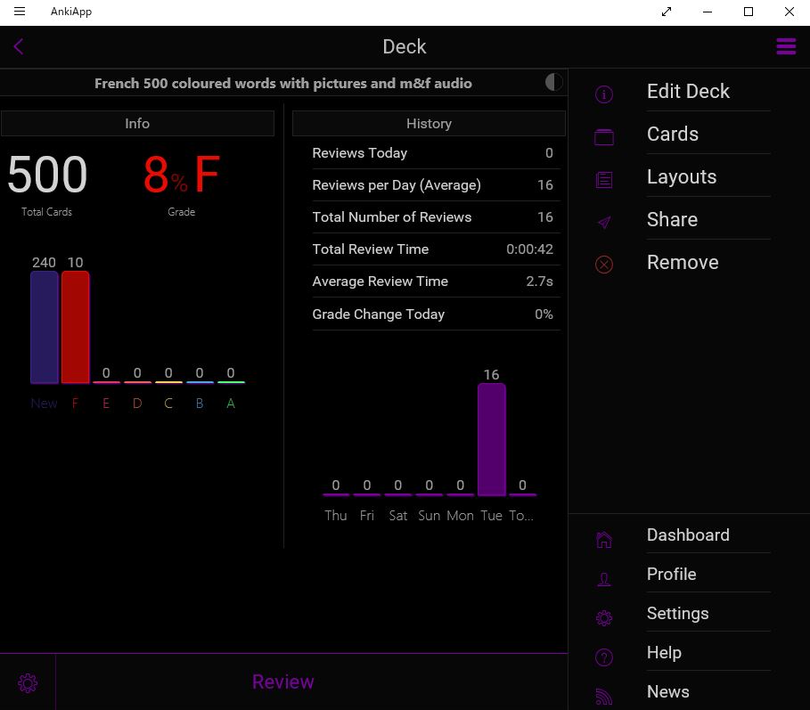Click the Edit Deck info icon

click(x=604, y=94)
